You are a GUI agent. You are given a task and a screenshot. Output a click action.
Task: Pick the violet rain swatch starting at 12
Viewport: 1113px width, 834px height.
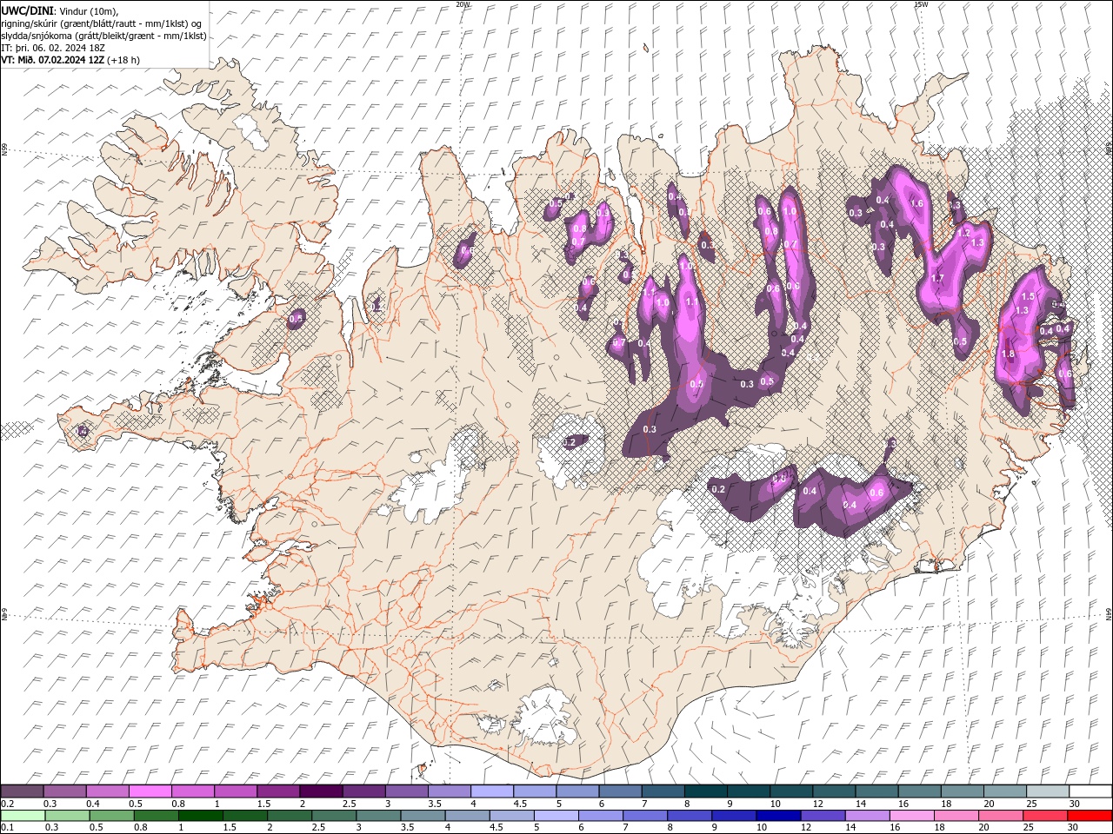click(x=822, y=816)
